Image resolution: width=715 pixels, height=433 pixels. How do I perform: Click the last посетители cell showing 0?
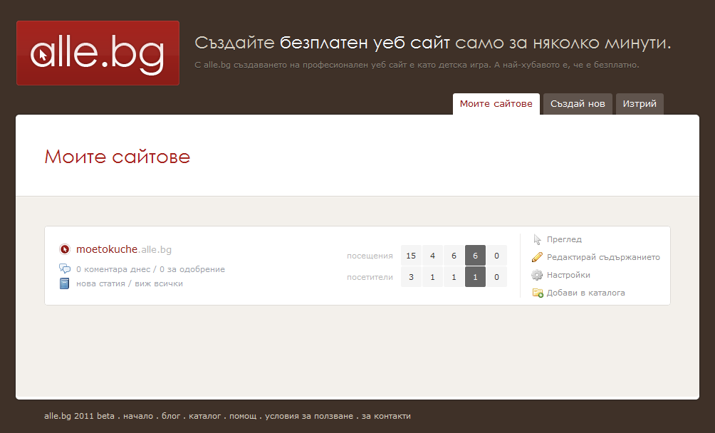coord(496,277)
